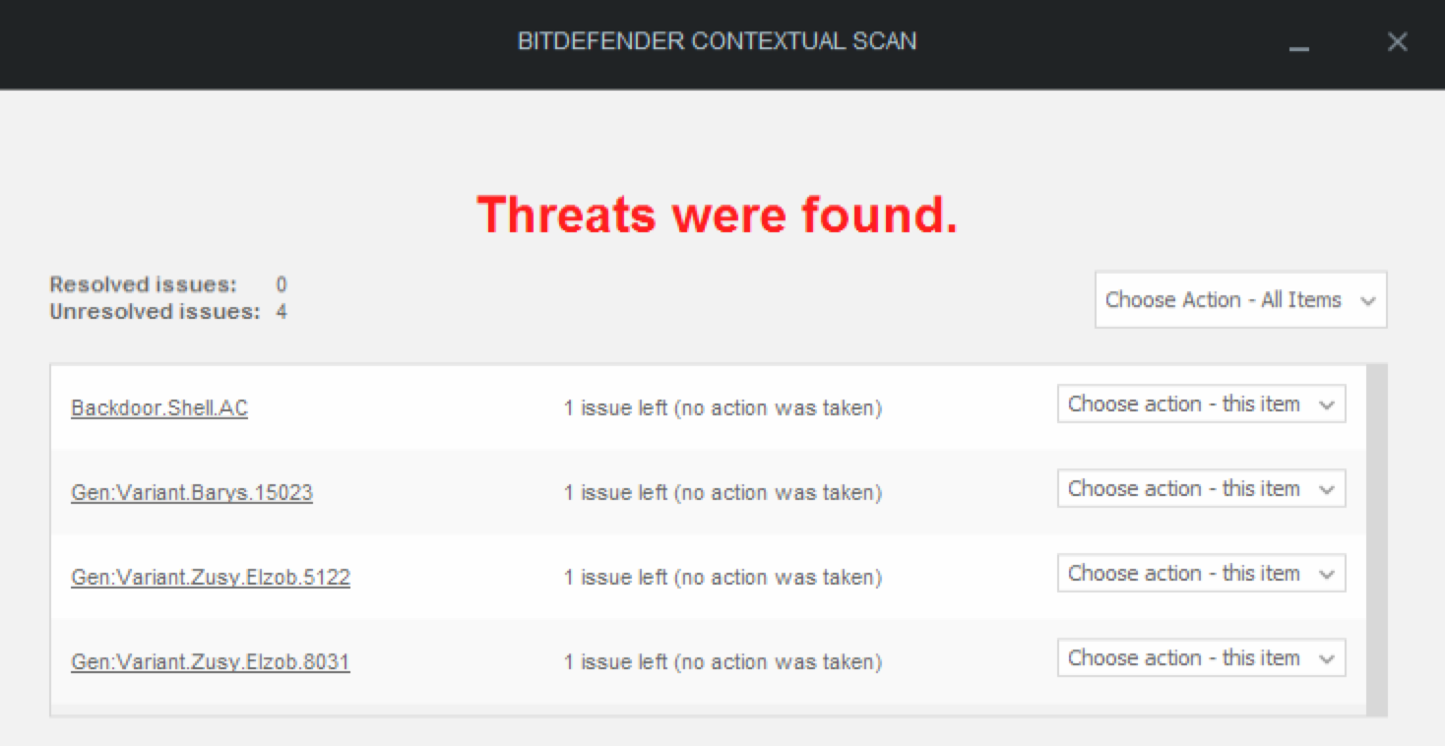This screenshot has width=1445, height=746.
Task: Expand the action dropdown for Backdoor.Shell.AC
Action: (1201, 404)
